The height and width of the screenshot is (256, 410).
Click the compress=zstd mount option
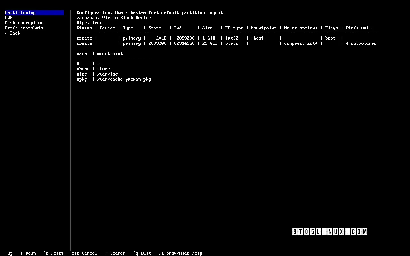click(301, 44)
